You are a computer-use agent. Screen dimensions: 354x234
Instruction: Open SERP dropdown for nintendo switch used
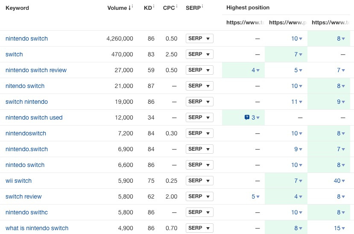coord(199,117)
